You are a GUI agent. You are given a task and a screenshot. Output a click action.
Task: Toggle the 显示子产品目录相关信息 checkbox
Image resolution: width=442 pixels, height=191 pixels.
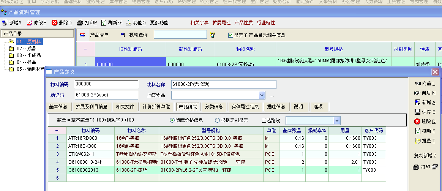point(230,35)
